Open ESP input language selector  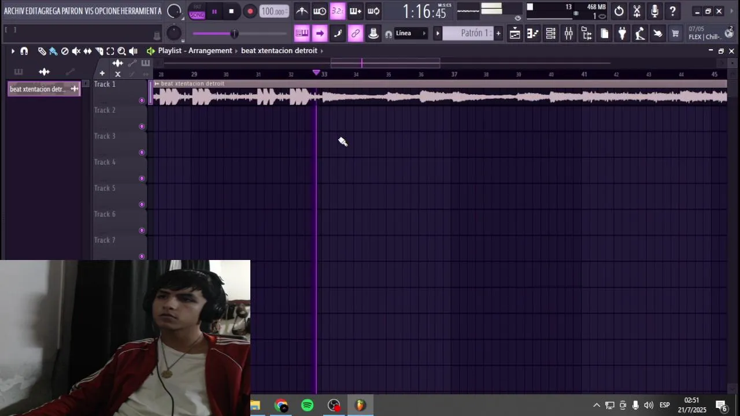click(665, 405)
